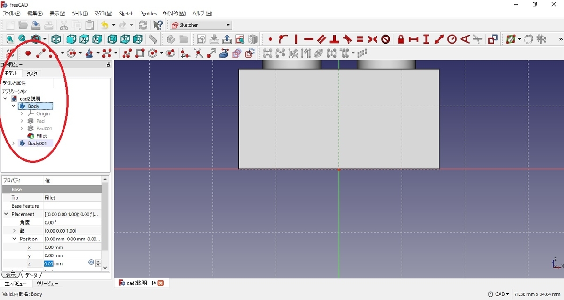Expand the Pad001 tree node
This screenshot has width=564, height=300.
pyautogui.click(x=22, y=128)
